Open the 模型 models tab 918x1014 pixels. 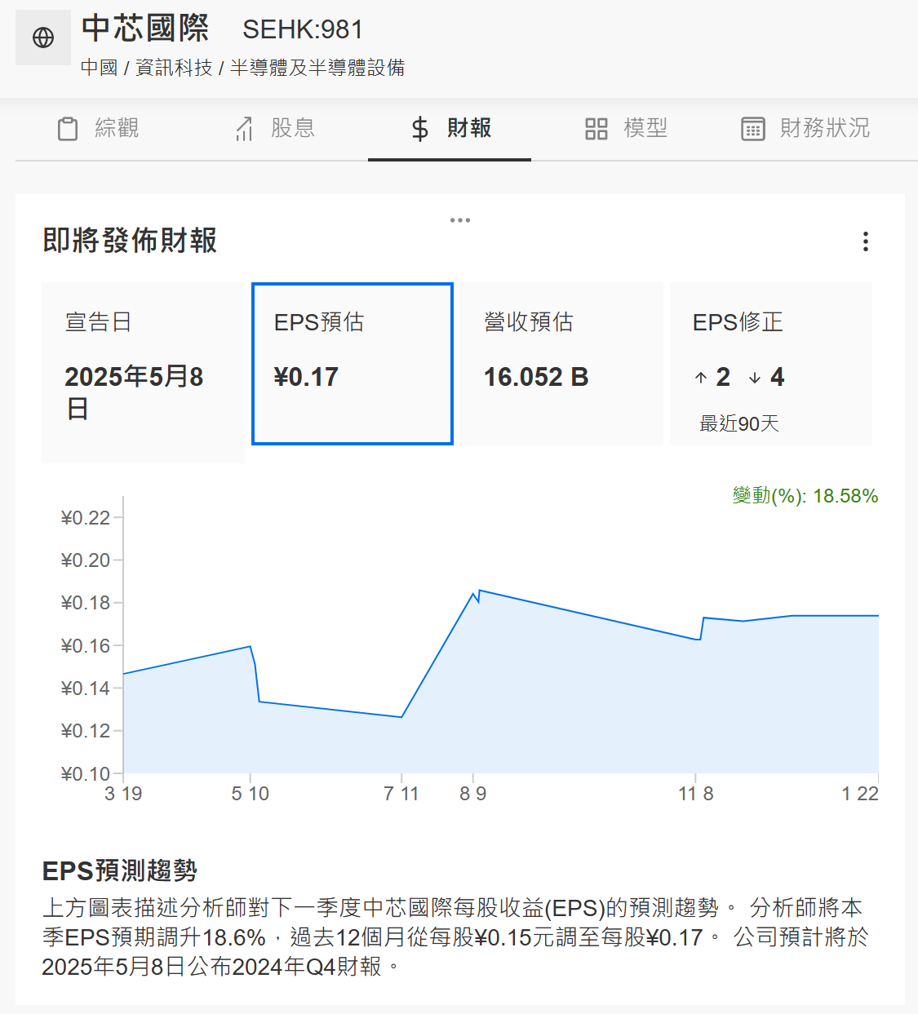coord(626,128)
